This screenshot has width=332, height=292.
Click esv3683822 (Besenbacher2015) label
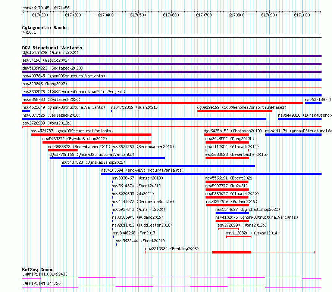pyautogui.click(x=79, y=147)
